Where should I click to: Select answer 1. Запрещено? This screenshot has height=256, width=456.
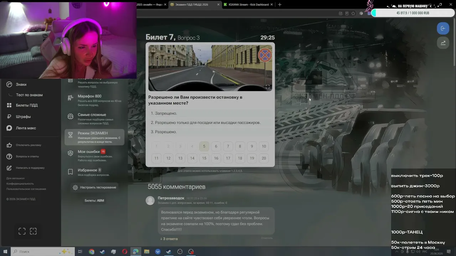point(210,113)
